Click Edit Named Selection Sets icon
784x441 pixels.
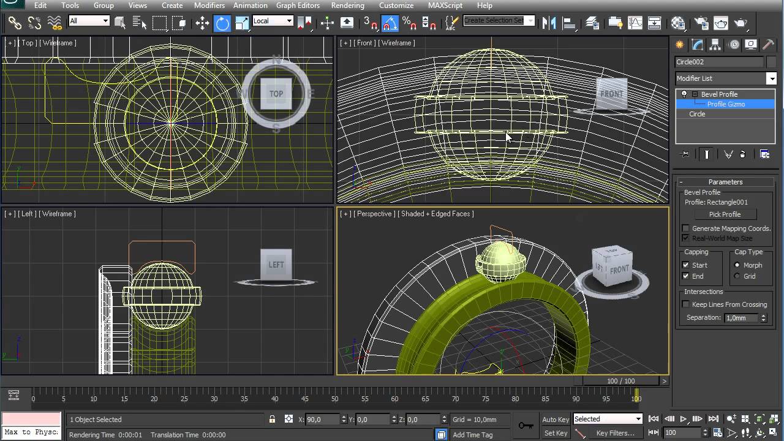coord(451,23)
